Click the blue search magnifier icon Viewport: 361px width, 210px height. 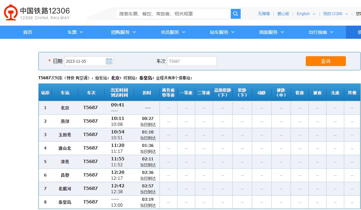pyautogui.click(x=235, y=14)
